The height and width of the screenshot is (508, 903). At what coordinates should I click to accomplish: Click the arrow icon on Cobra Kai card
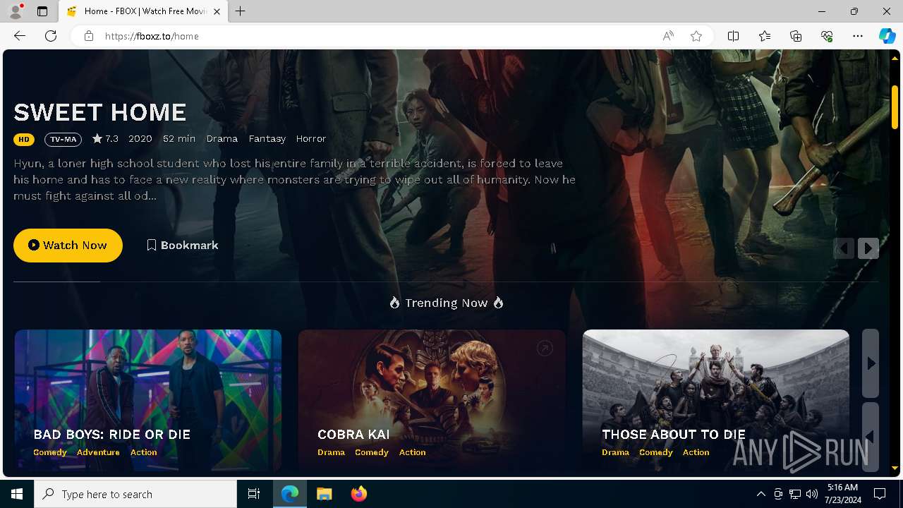point(545,348)
